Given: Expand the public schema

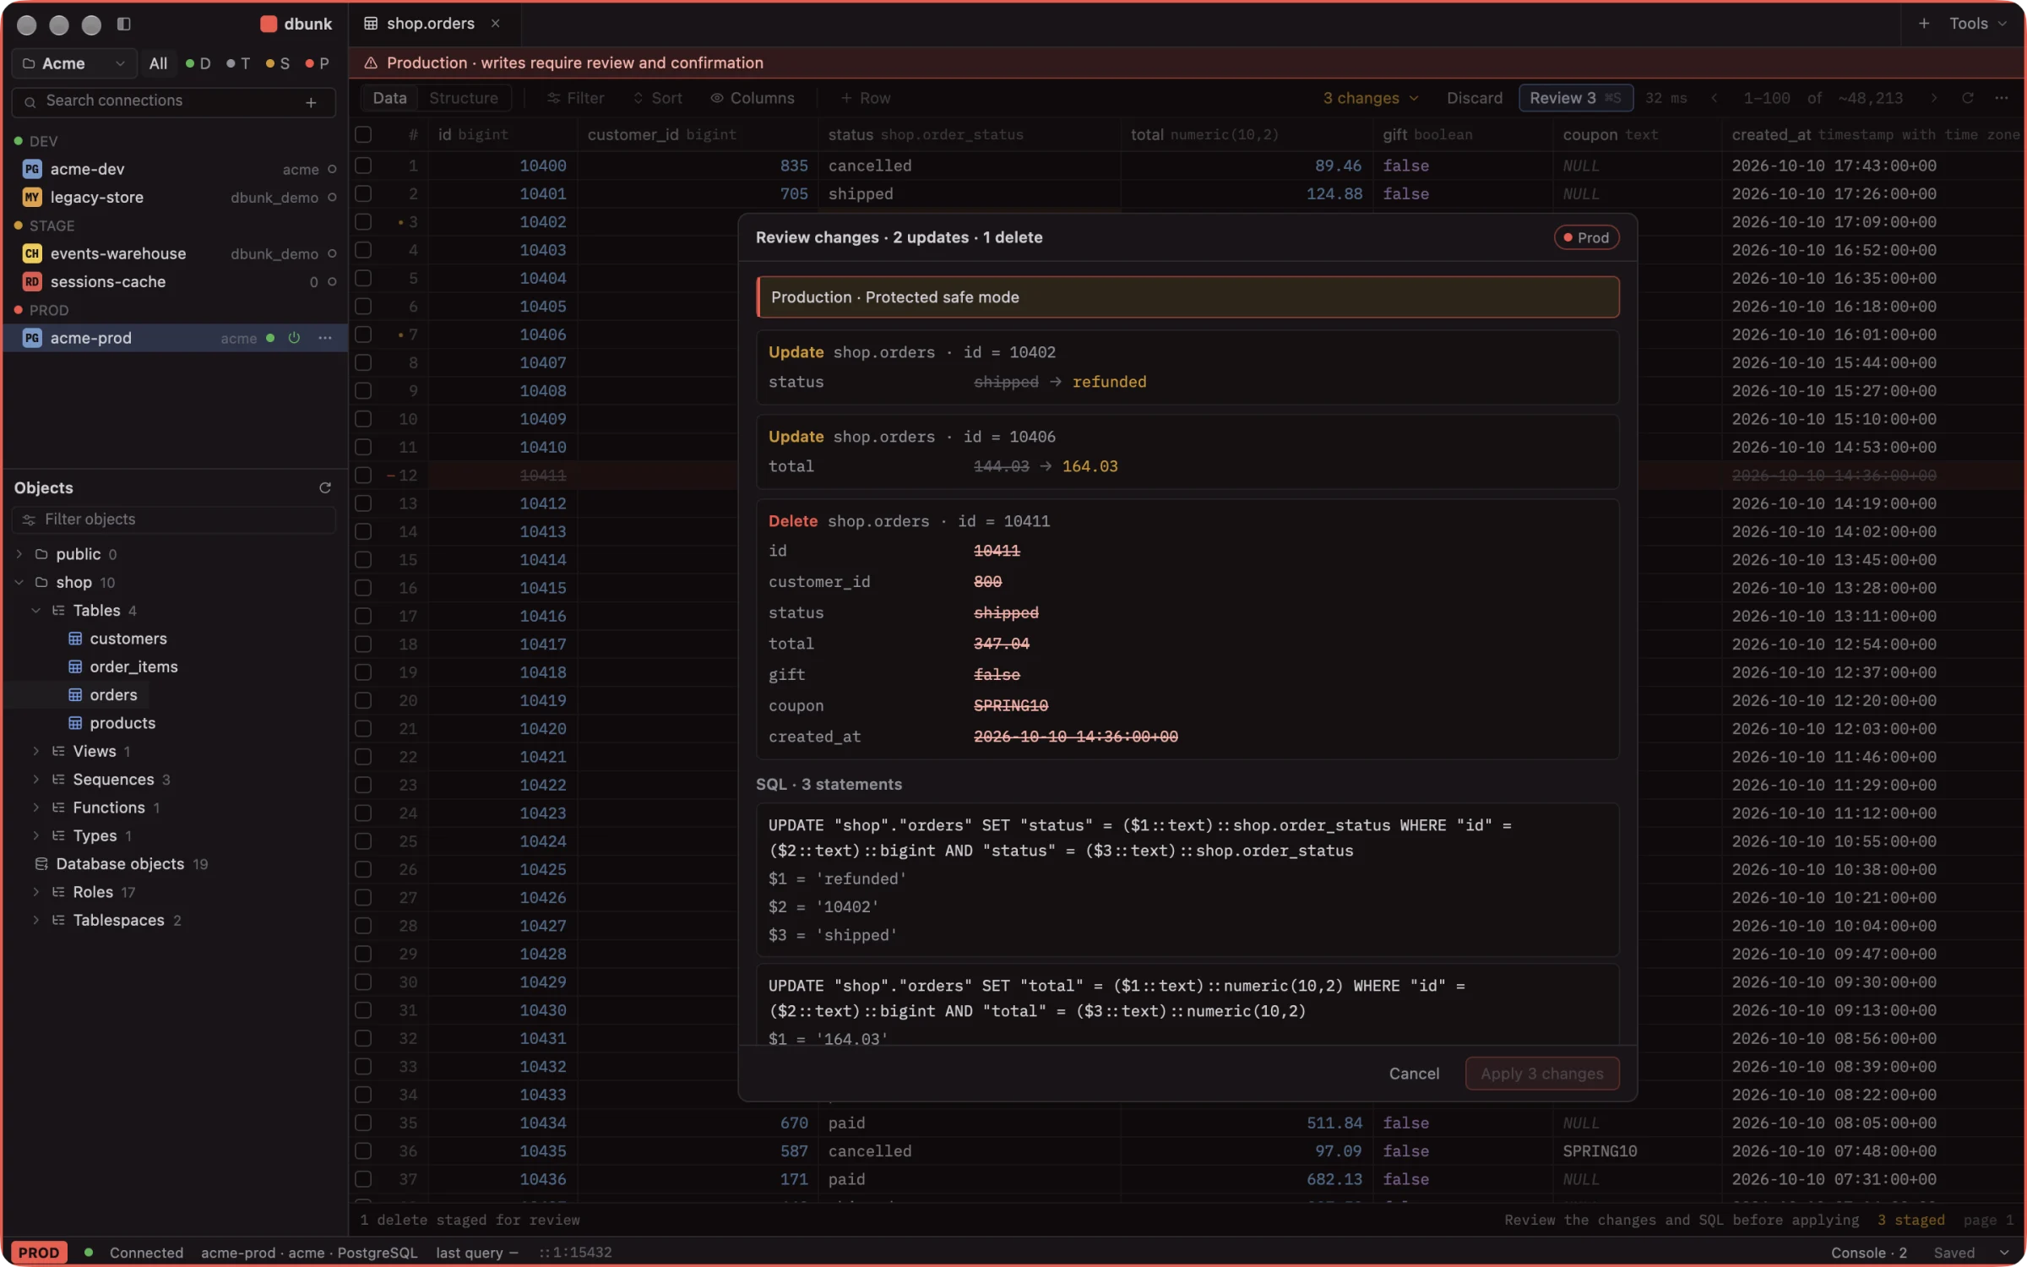Looking at the screenshot, I should (19, 554).
